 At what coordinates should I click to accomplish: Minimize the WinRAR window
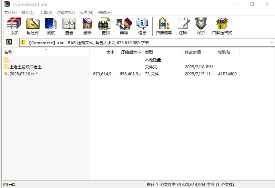point(237,4)
